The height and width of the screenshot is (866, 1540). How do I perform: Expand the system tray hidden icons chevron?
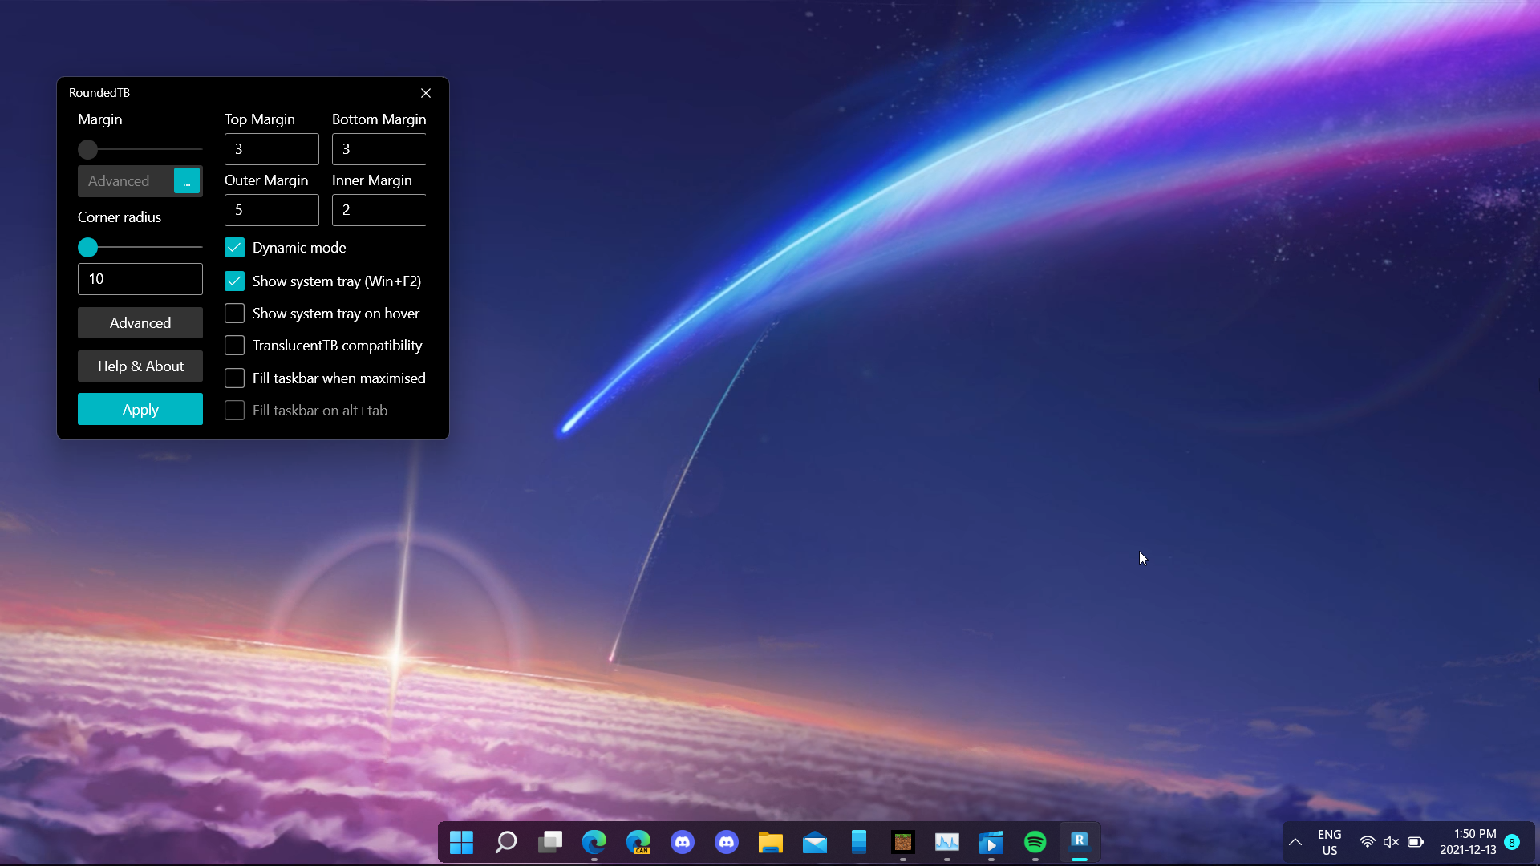(1295, 842)
